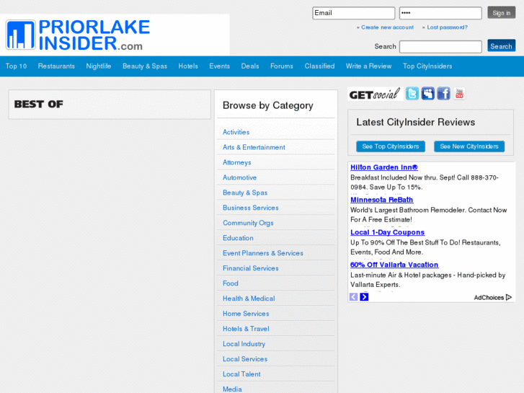
Task: Open the Events menu item
Action: coord(220,66)
